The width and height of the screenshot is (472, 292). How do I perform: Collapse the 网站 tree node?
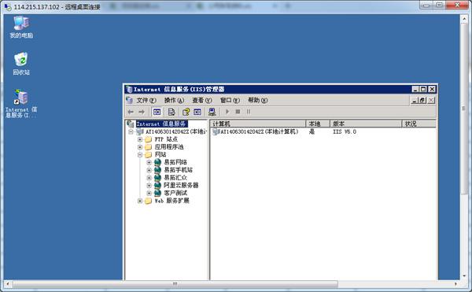pyautogui.click(x=140, y=155)
